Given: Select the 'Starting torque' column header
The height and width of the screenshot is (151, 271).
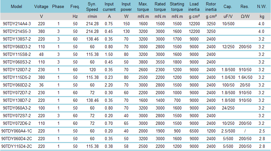Looking at the screenshot, I should 177,7.
